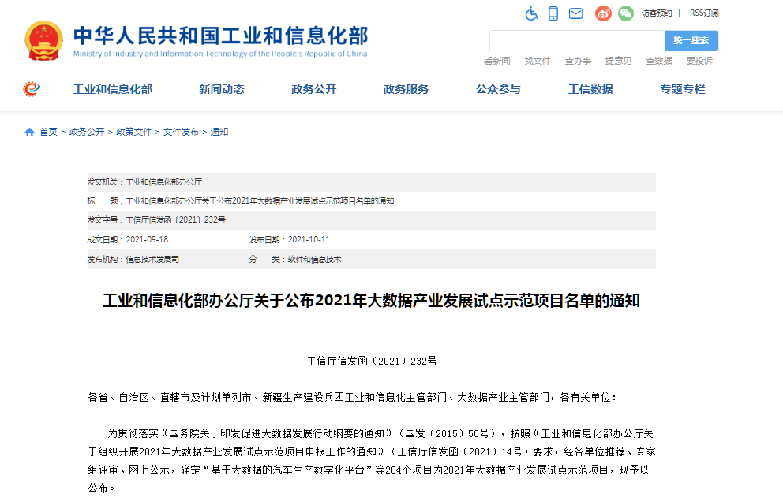The image size is (783, 502).
Task: Open the Weibo social icon
Action: point(603,13)
